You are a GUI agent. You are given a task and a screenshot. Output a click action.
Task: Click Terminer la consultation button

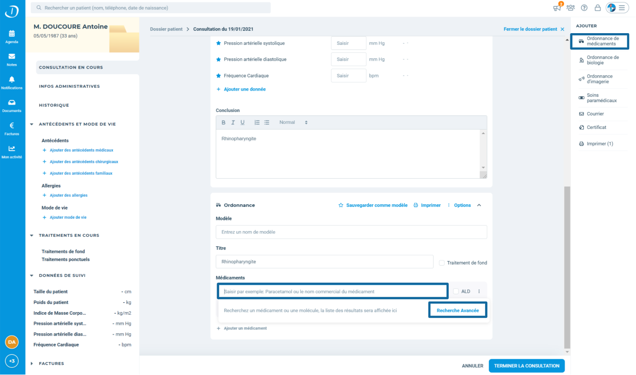click(526, 366)
